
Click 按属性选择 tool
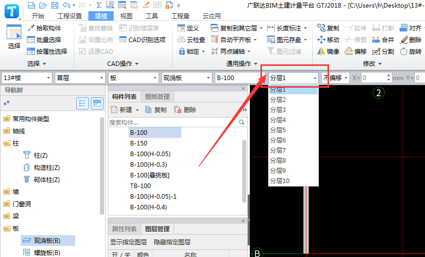coord(47,51)
